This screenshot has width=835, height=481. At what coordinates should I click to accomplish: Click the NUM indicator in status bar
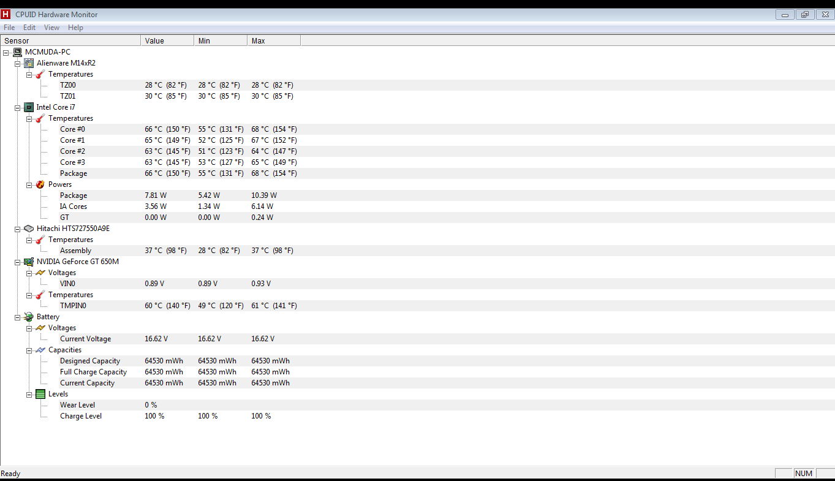coord(804,474)
